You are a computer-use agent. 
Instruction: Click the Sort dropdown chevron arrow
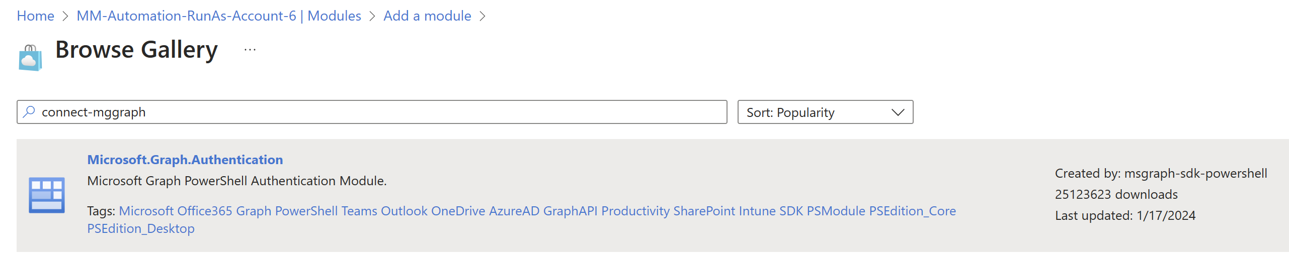click(x=898, y=112)
